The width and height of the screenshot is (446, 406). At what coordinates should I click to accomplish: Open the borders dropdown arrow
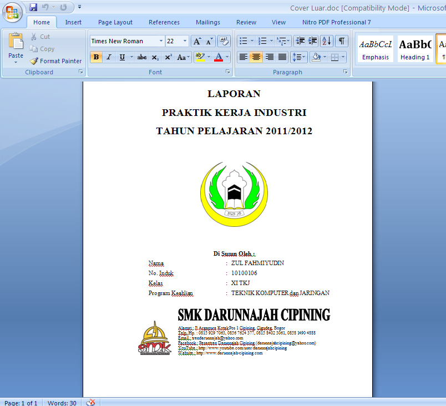pyautogui.click(x=343, y=57)
